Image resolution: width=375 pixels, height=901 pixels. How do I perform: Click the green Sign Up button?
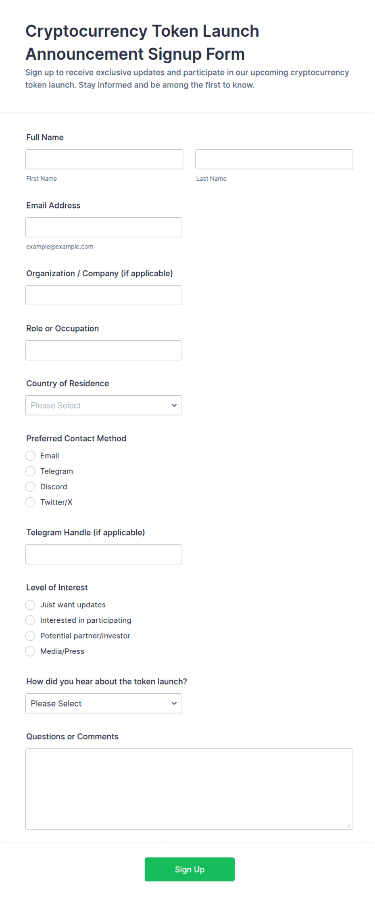tap(190, 869)
